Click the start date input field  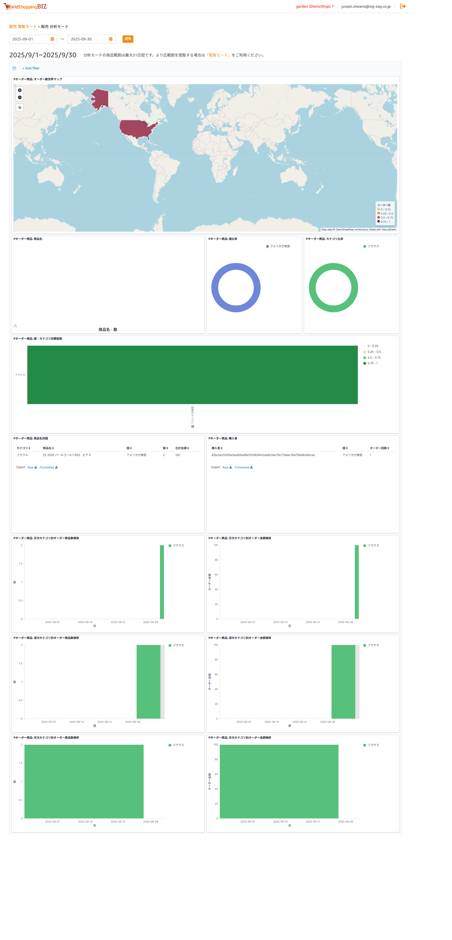tap(29, 39)
